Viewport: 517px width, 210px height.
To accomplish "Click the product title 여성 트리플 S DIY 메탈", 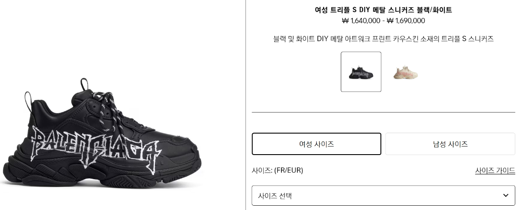I will click(x=383, y=10).
